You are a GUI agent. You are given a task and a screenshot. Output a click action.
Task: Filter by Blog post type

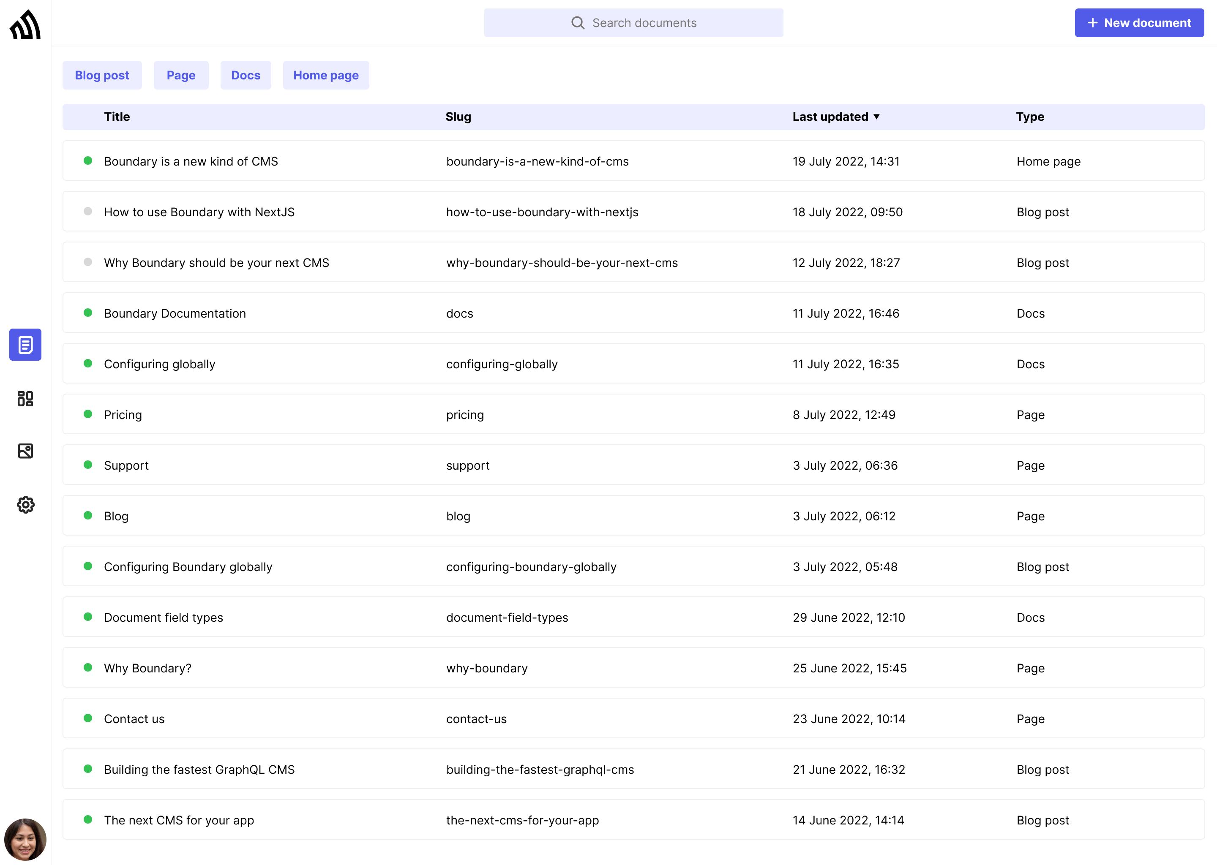[x=102, y=75]
